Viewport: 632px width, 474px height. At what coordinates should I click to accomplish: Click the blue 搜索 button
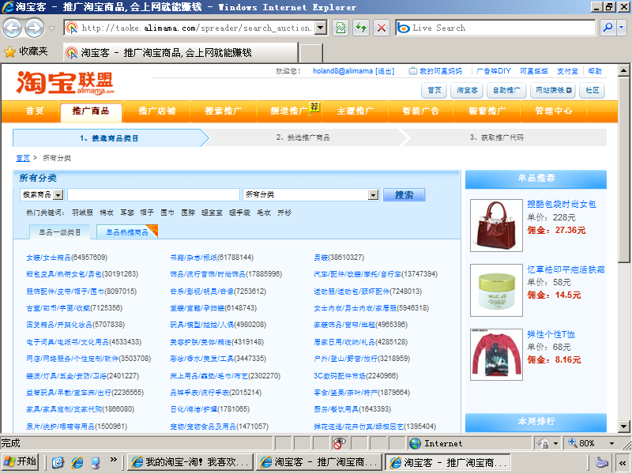point(404,194)
